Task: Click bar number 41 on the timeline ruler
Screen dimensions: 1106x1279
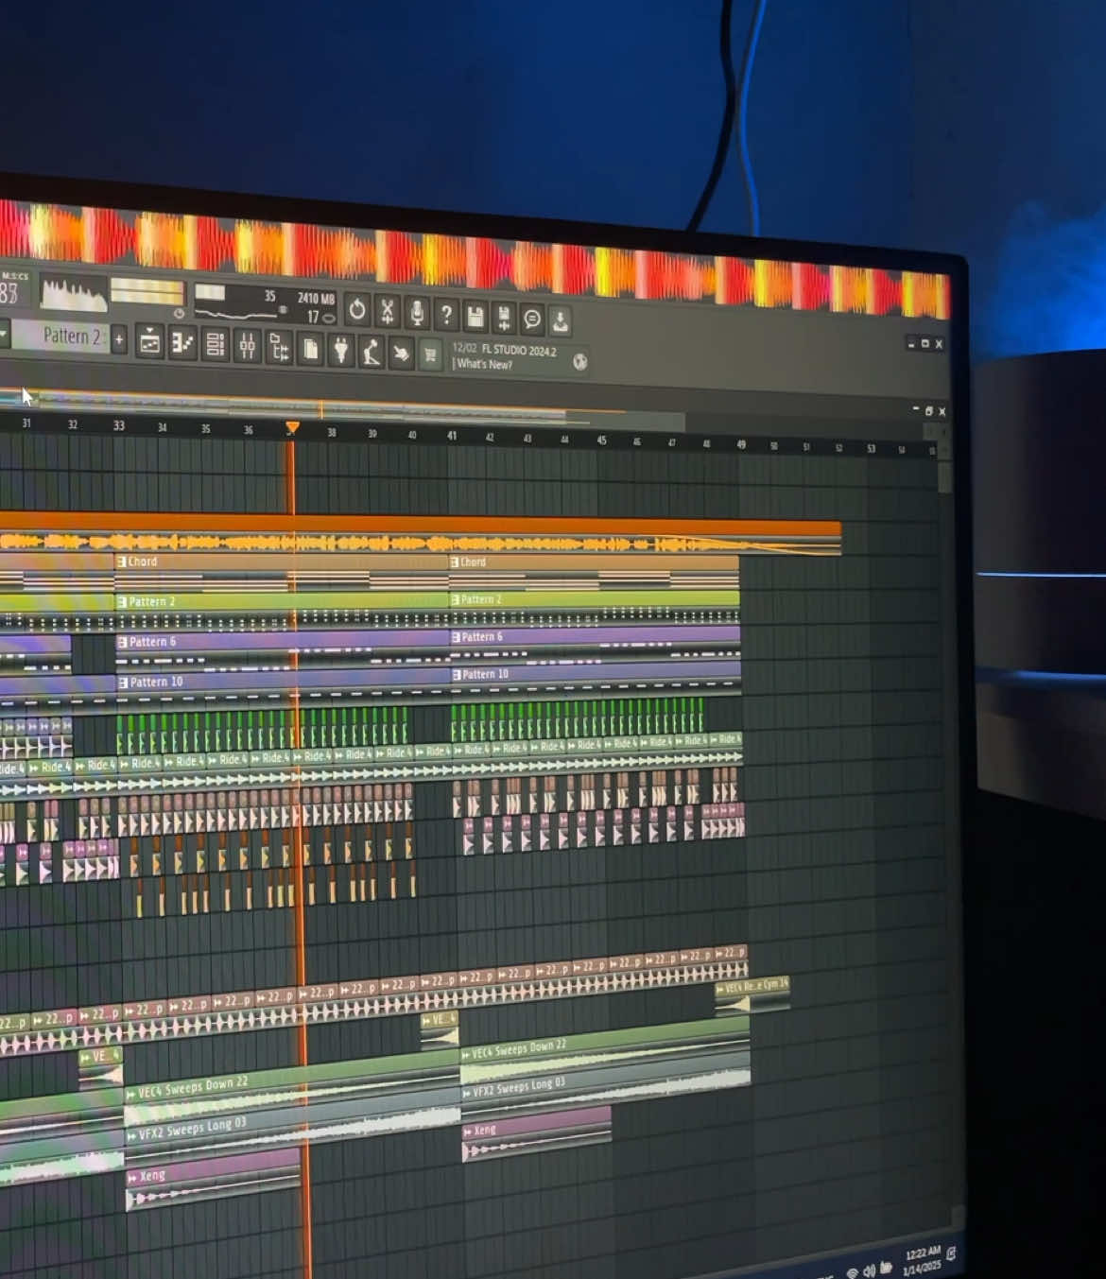Action: (452, 436)
